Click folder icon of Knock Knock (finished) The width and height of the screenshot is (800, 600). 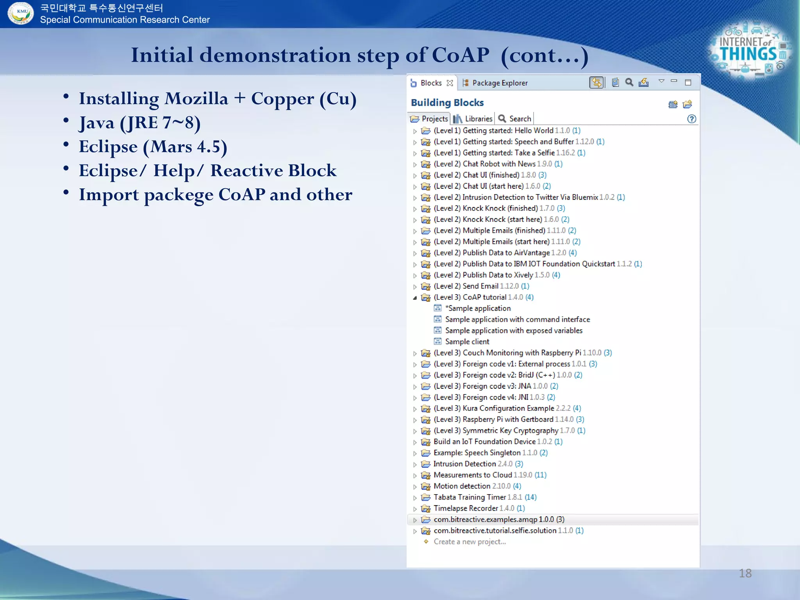click(426, 209)
